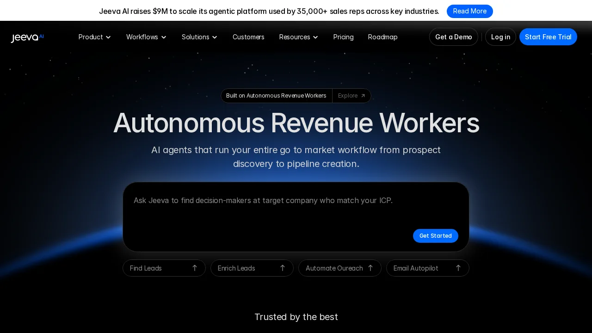Click the arrow icon on Find Leads
592x333 pixels.
[x=195, y=268]
